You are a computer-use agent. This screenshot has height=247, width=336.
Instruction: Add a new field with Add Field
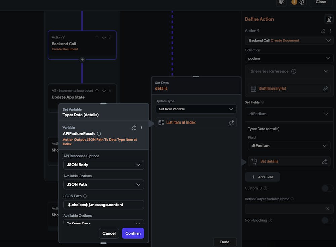click(262, 177)
